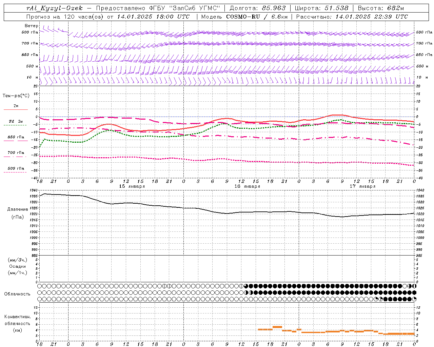Click the (км) convective cloud unit label
The height and width of the screenshot is (347, 434).
(17, 330)
